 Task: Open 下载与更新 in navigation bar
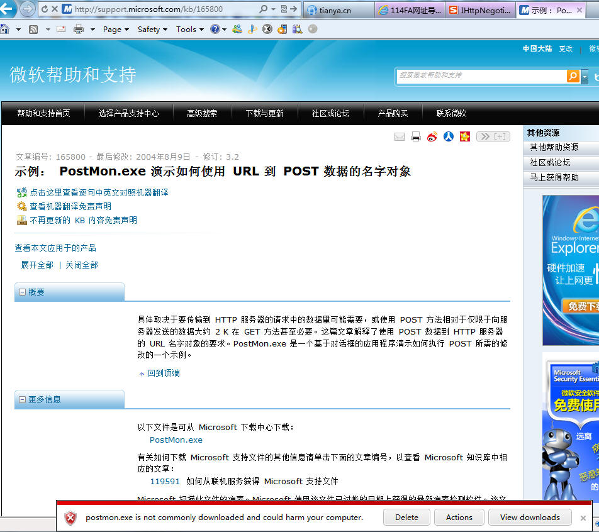(x=265, y=113)
